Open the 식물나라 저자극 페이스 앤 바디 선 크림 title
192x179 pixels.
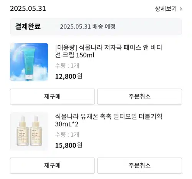click(x=109, y=51)
